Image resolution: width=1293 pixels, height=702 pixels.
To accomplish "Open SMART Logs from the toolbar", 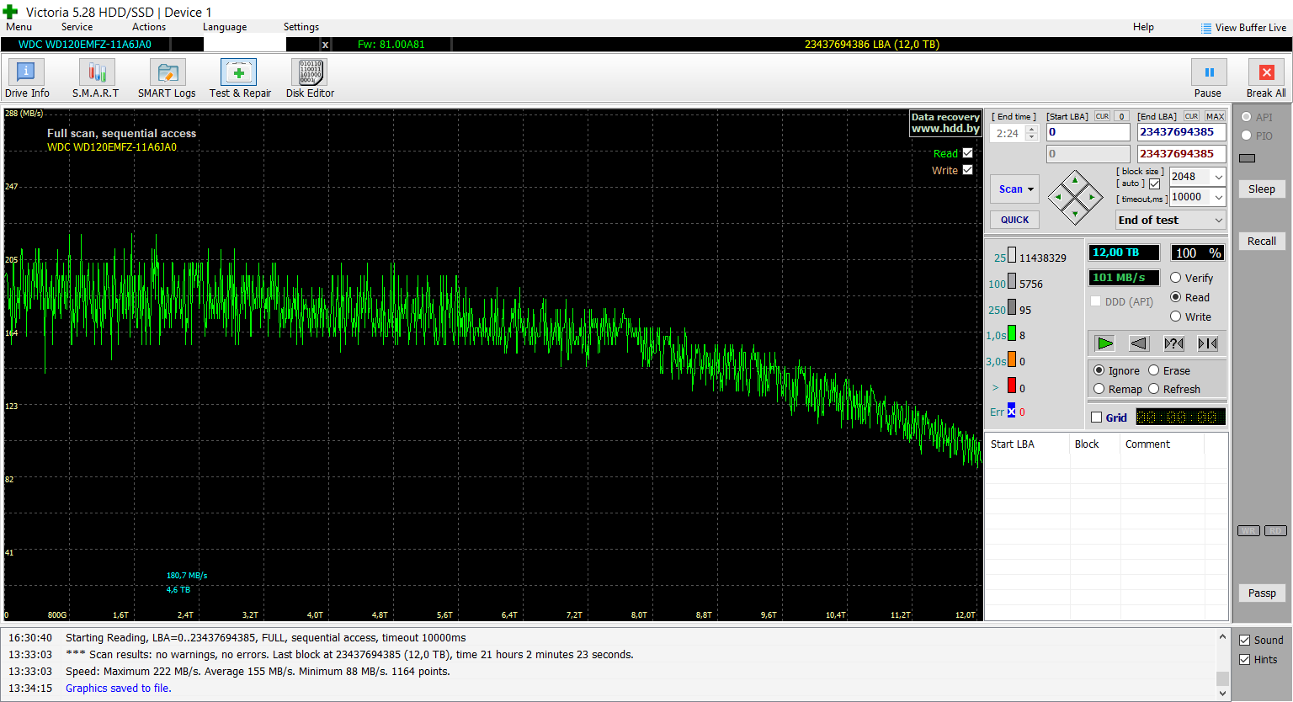I will [x=167, y=78].
